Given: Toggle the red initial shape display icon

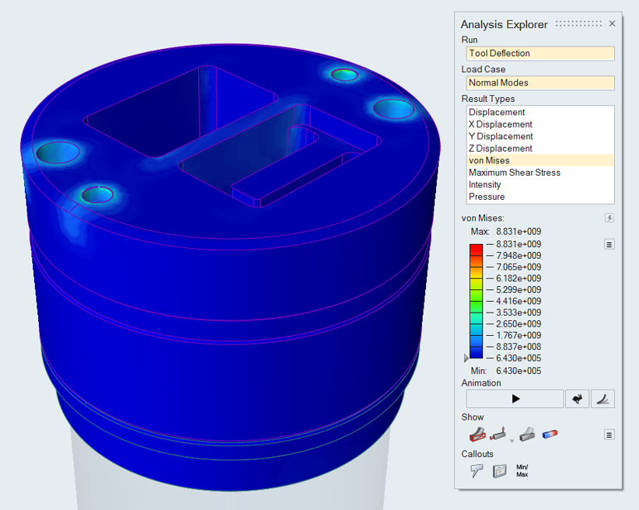Looking at the screenshot, I should tap(477, 435).
